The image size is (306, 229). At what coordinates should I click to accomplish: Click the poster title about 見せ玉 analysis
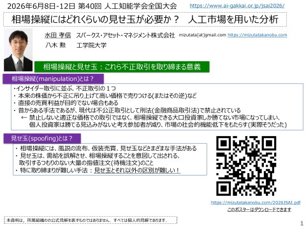point(145,20)
